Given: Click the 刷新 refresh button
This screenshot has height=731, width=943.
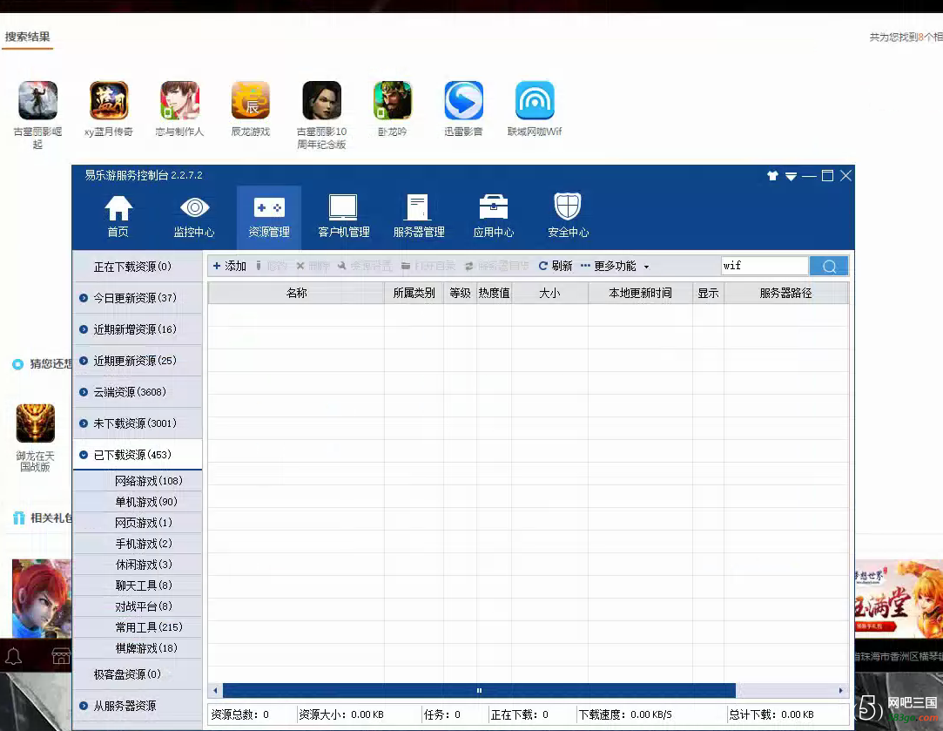Looking at the screenshot, I should (556, 266).
